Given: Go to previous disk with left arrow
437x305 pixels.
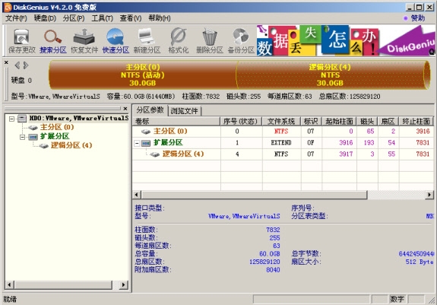Looking at the screenshot, I should [x=17, y=65].
